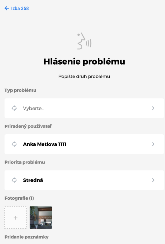Click crosshair icon beside Anka Metlova 1111

coord(14,144)
